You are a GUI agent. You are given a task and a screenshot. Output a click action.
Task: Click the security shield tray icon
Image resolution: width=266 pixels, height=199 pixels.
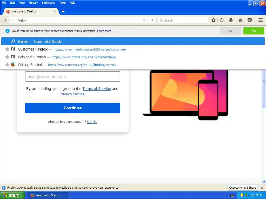click(x=242, y=195)
